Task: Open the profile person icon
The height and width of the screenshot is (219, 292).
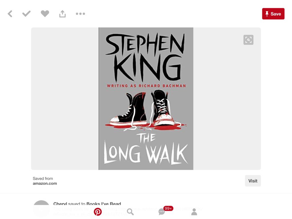Action: click(x=194, y=212)
